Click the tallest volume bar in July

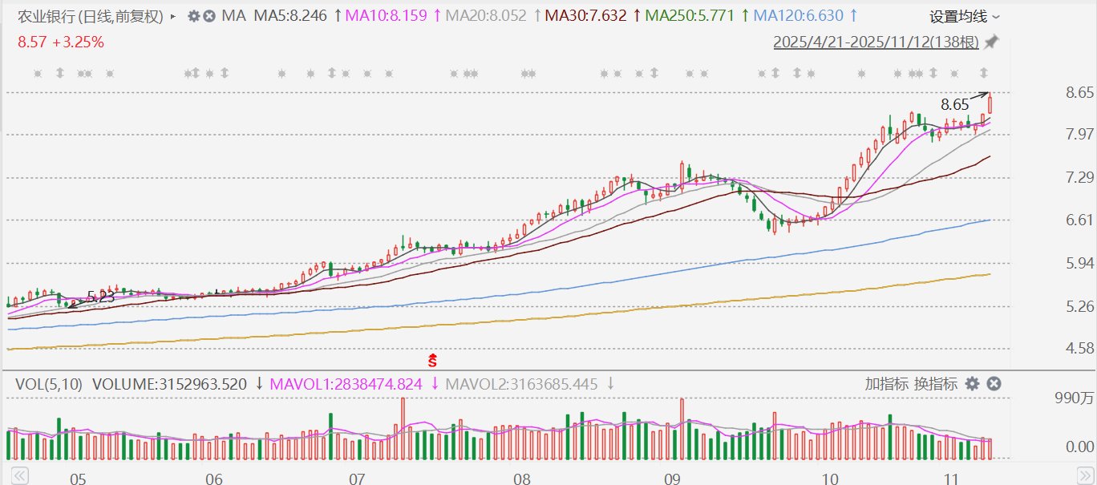point(403,429)
